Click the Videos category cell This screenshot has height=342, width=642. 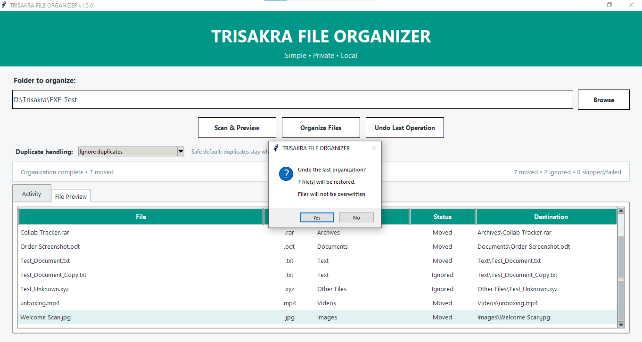coord(327,303)
